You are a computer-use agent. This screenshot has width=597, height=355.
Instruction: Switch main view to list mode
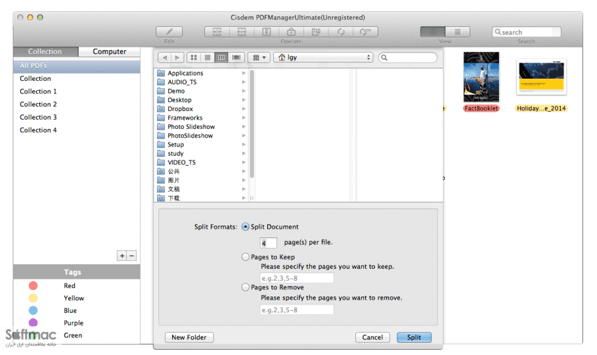click(458, 32)
